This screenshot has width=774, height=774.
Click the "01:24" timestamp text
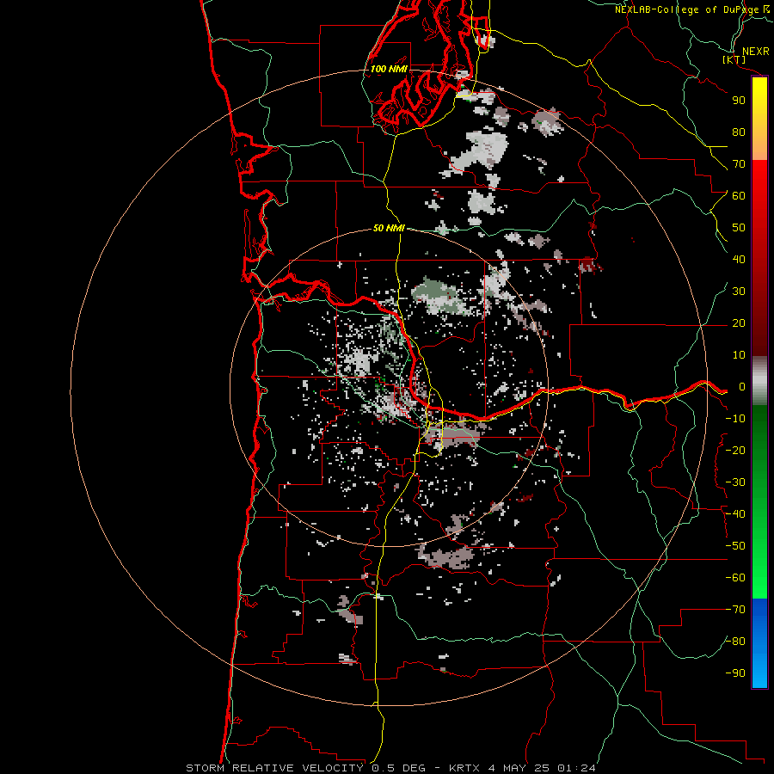click(x=576, y=768)
